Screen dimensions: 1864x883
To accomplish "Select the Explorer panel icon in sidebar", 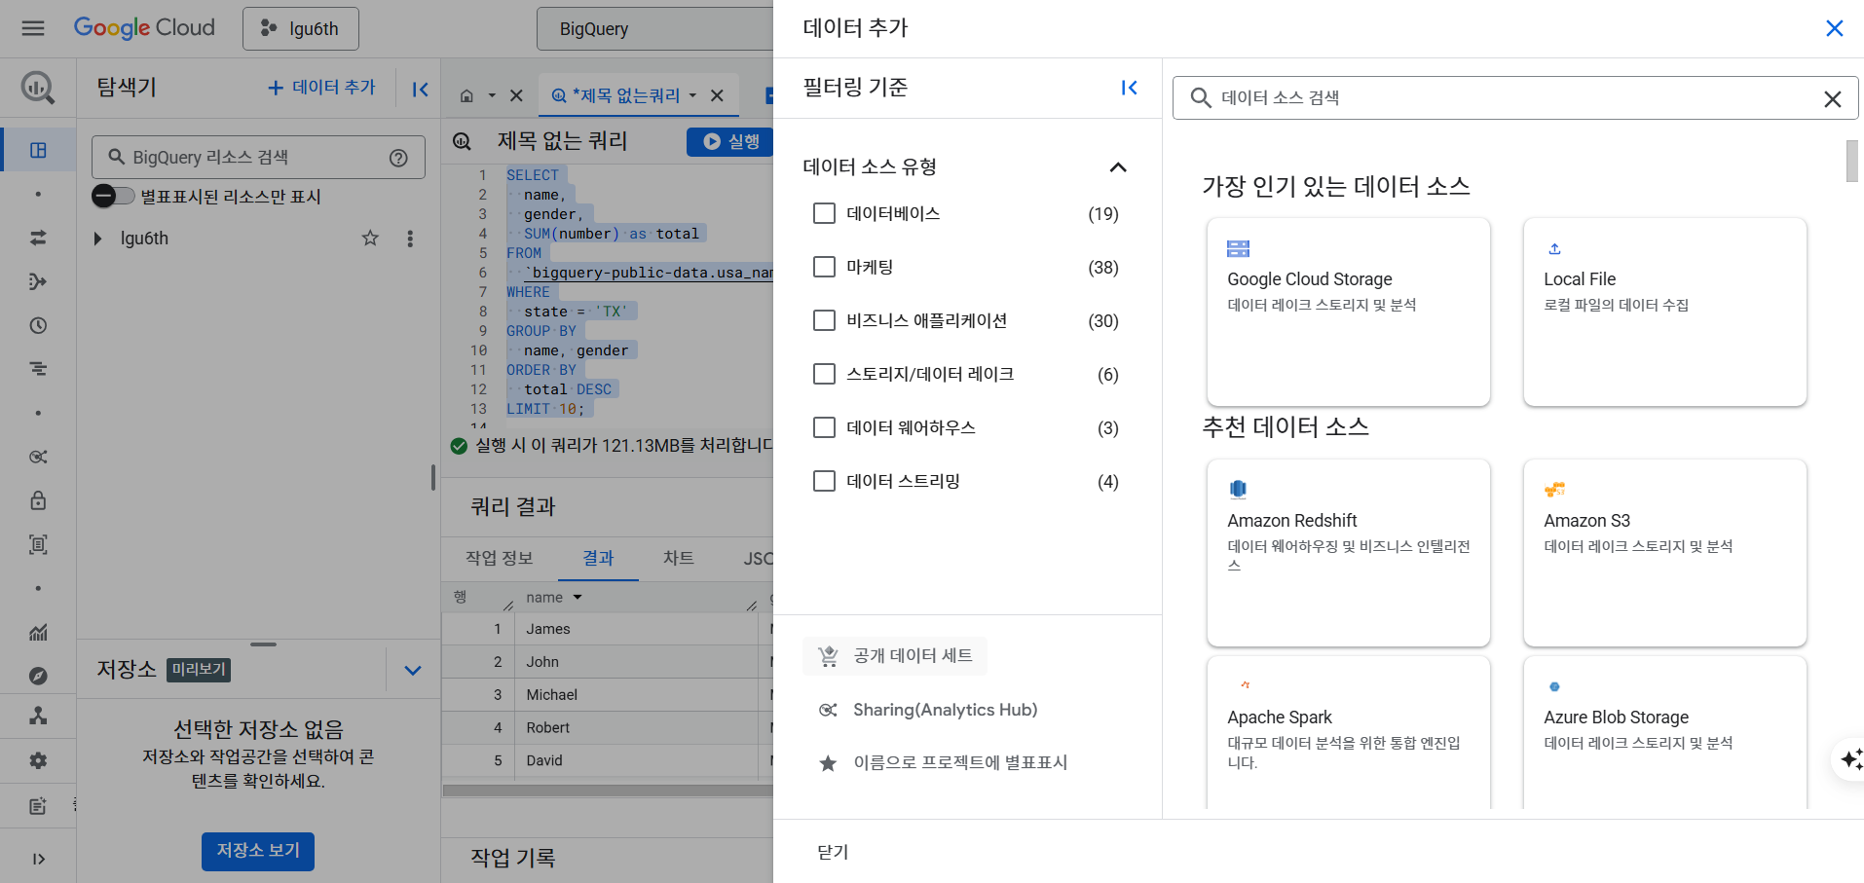I will [x=38, y=150].
